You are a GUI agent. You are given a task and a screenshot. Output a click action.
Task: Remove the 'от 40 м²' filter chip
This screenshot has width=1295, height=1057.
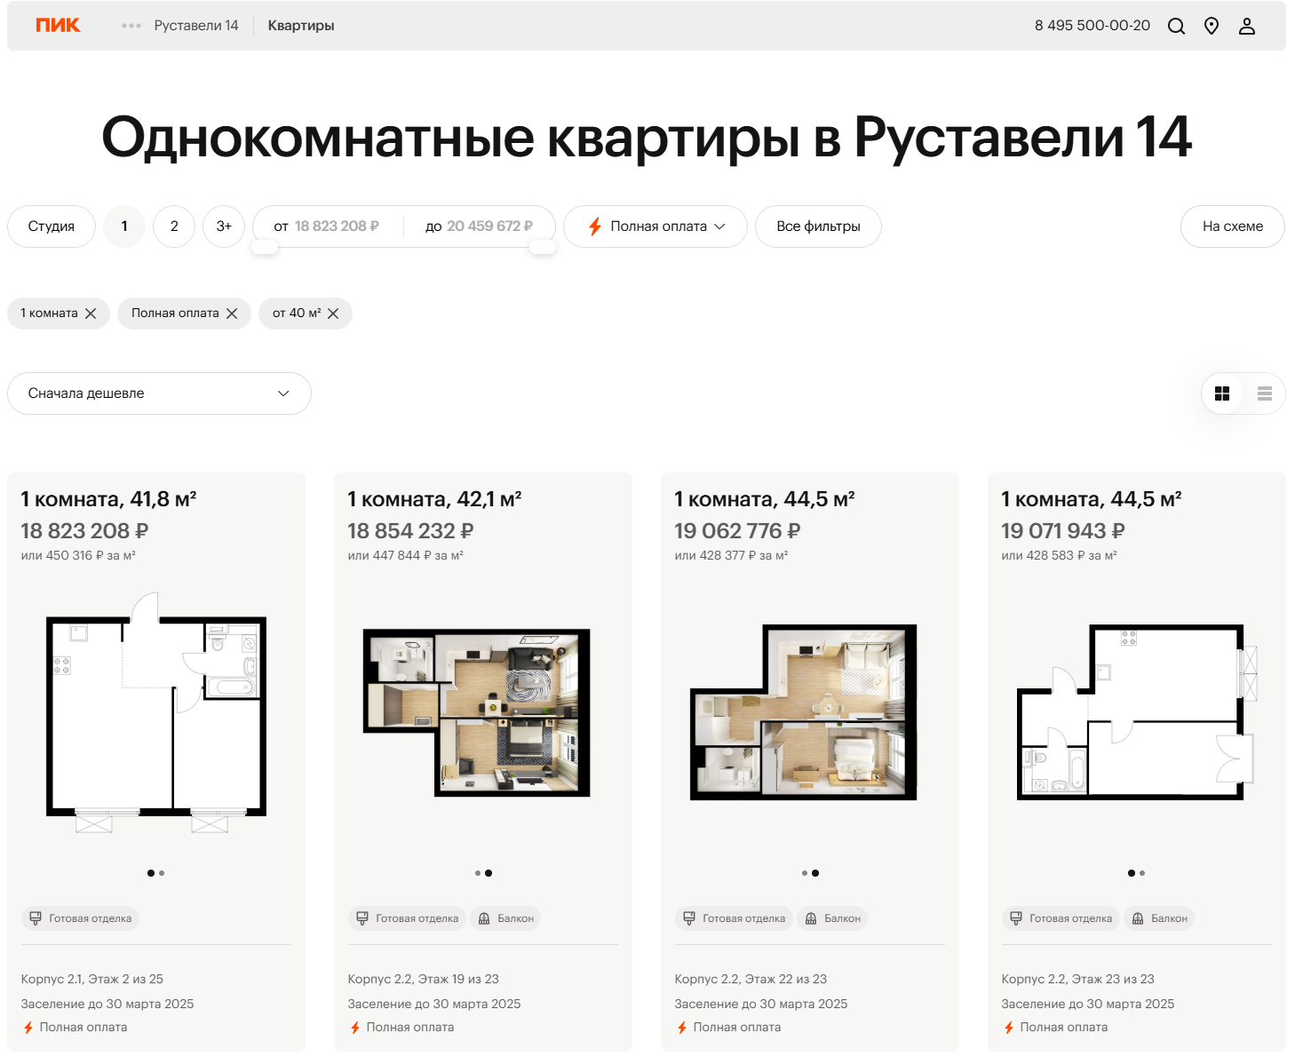pyautogui.click(x=333, y=314)
